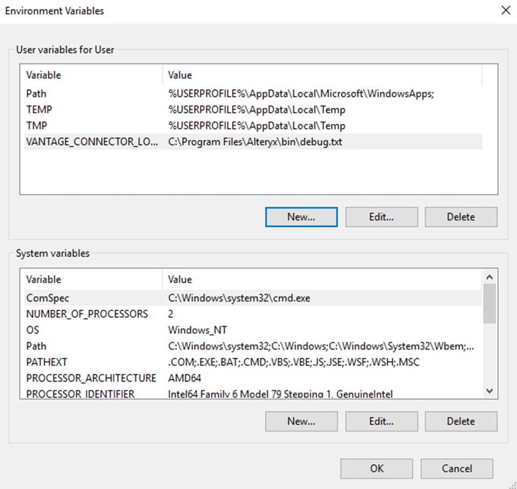Click the .COM;.EXE;.BAT extensions value
Screen dimensions: 517x489
[x=293, y=362]
